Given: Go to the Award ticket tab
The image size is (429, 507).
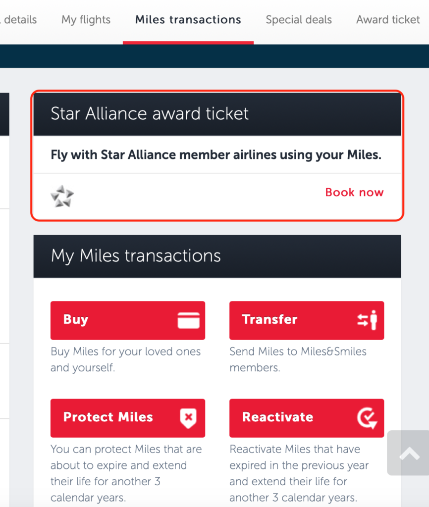Looking at the screenshot, I should [x=388, y=20].
